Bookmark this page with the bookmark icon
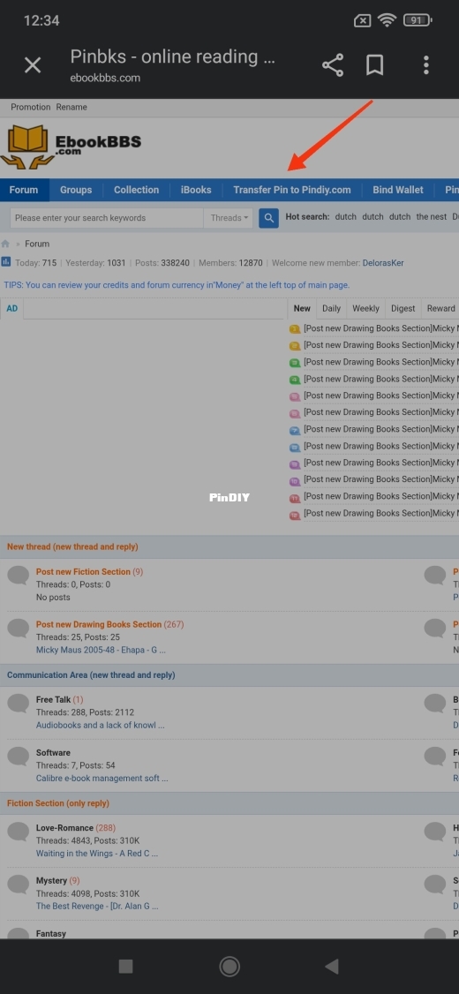Image resolution: width=459 pixels, height=994 pixels. pyautogui.click(x=374, y=65)
